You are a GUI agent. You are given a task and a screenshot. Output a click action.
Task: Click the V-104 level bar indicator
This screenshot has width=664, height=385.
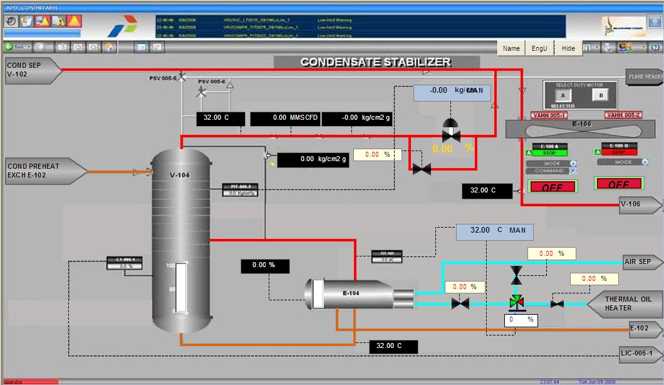[181, 288]
